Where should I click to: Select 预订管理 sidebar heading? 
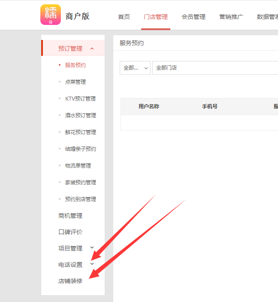tap(70, 49)
